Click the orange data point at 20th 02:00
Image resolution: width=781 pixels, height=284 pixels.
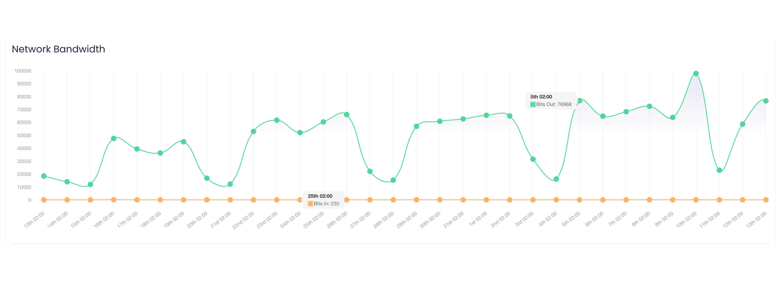click(x=207, y=200)
